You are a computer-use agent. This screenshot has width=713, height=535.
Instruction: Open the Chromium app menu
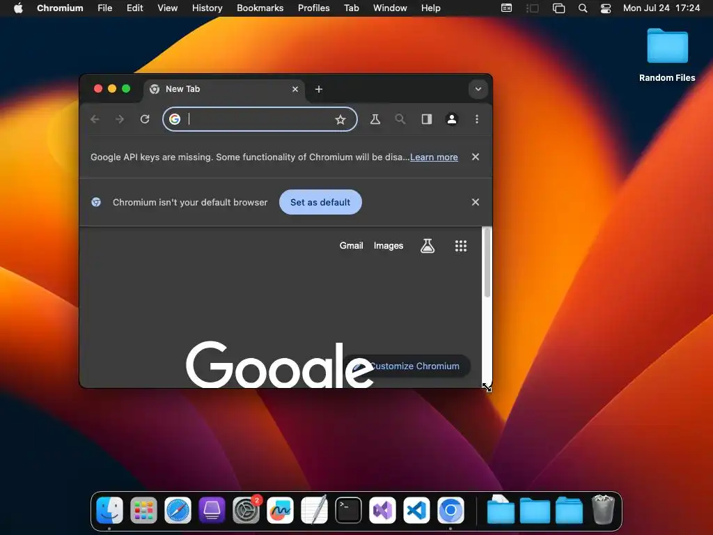point(60,8)
